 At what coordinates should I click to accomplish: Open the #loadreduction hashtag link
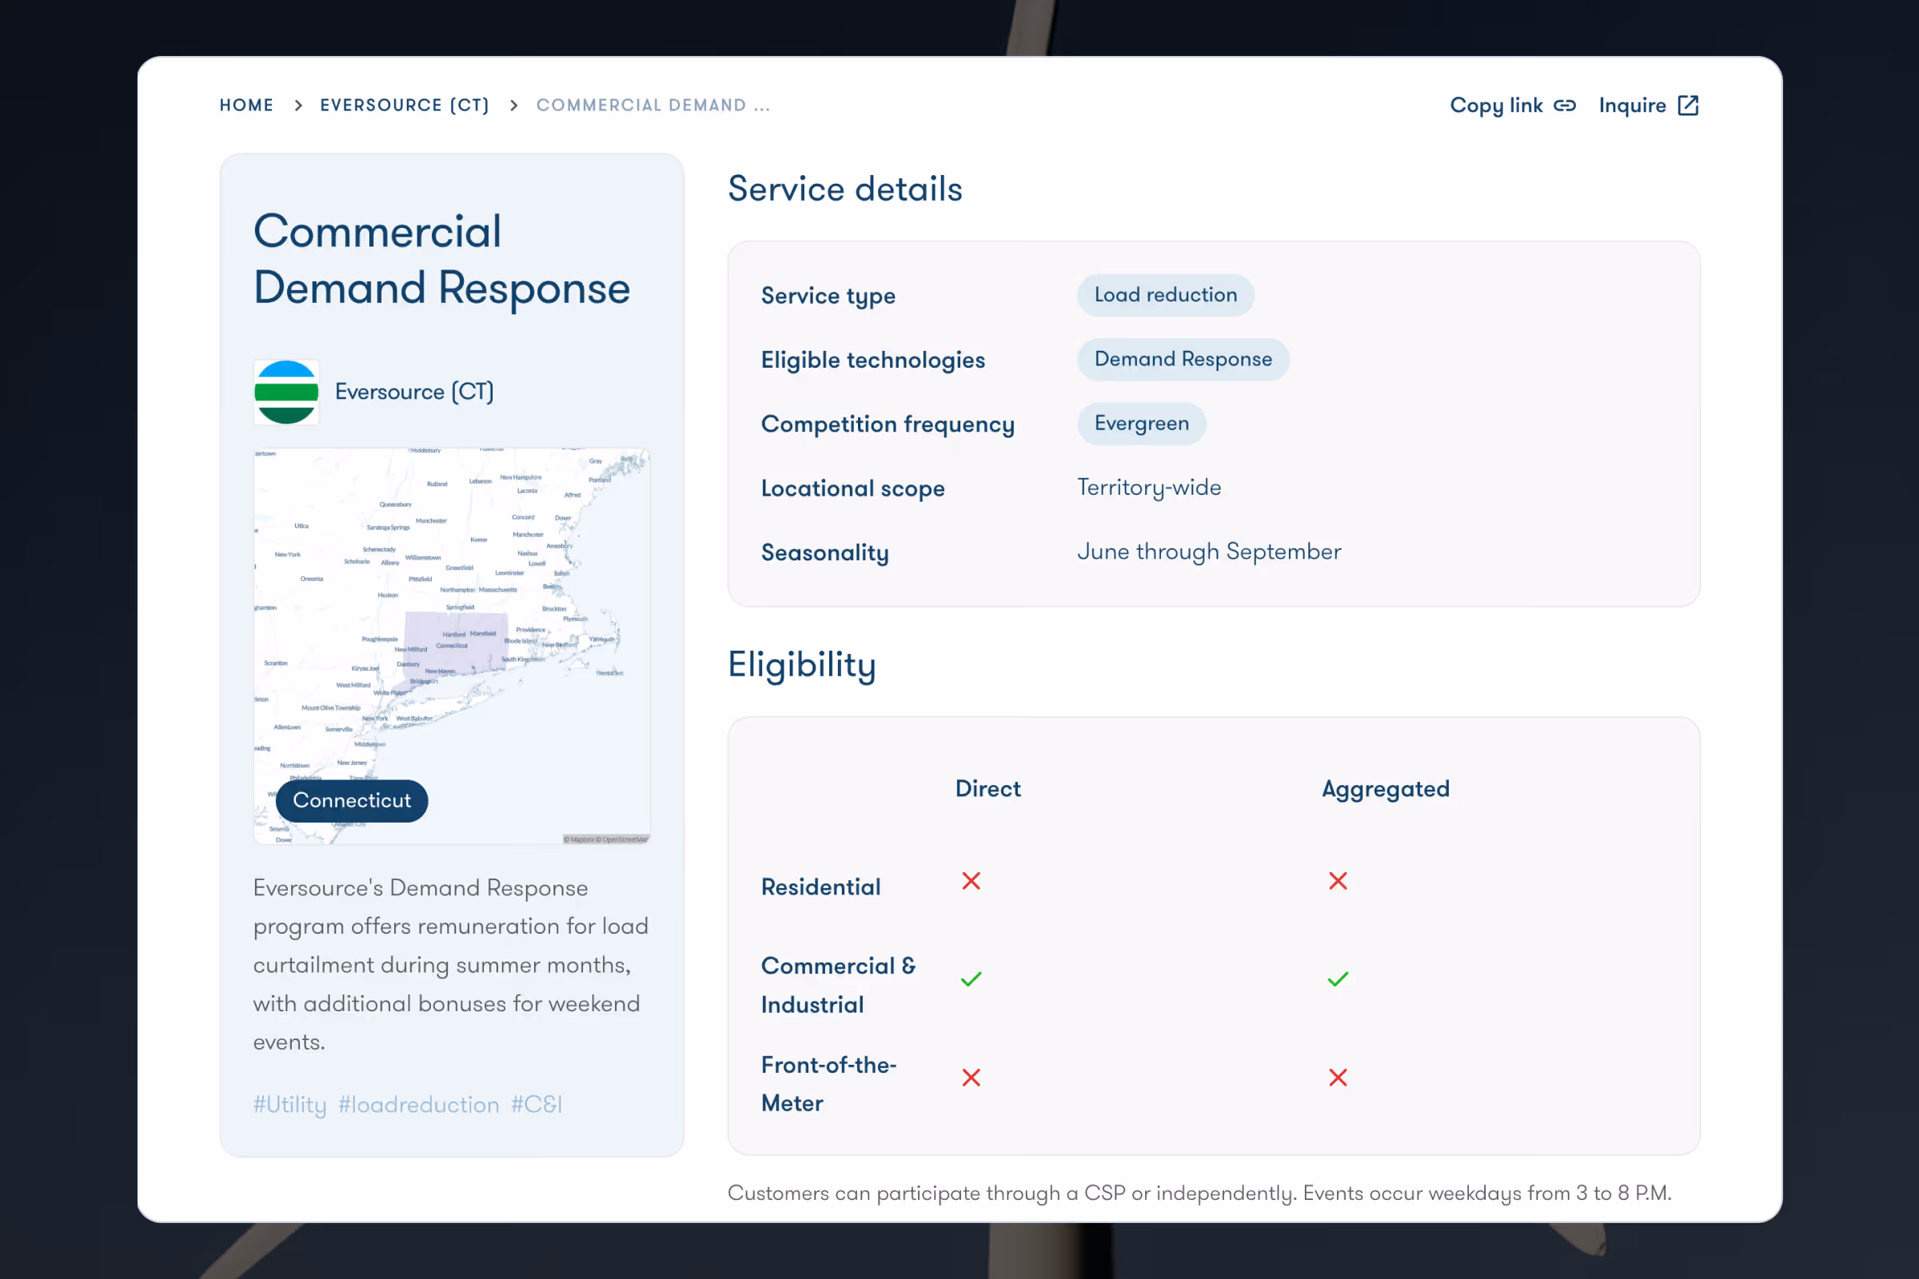point(418,1105)
